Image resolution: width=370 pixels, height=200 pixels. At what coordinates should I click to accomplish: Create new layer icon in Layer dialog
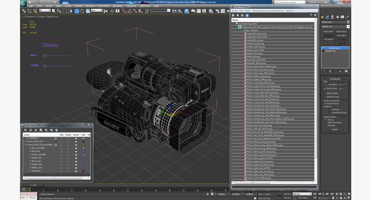[x=25, y=130]
